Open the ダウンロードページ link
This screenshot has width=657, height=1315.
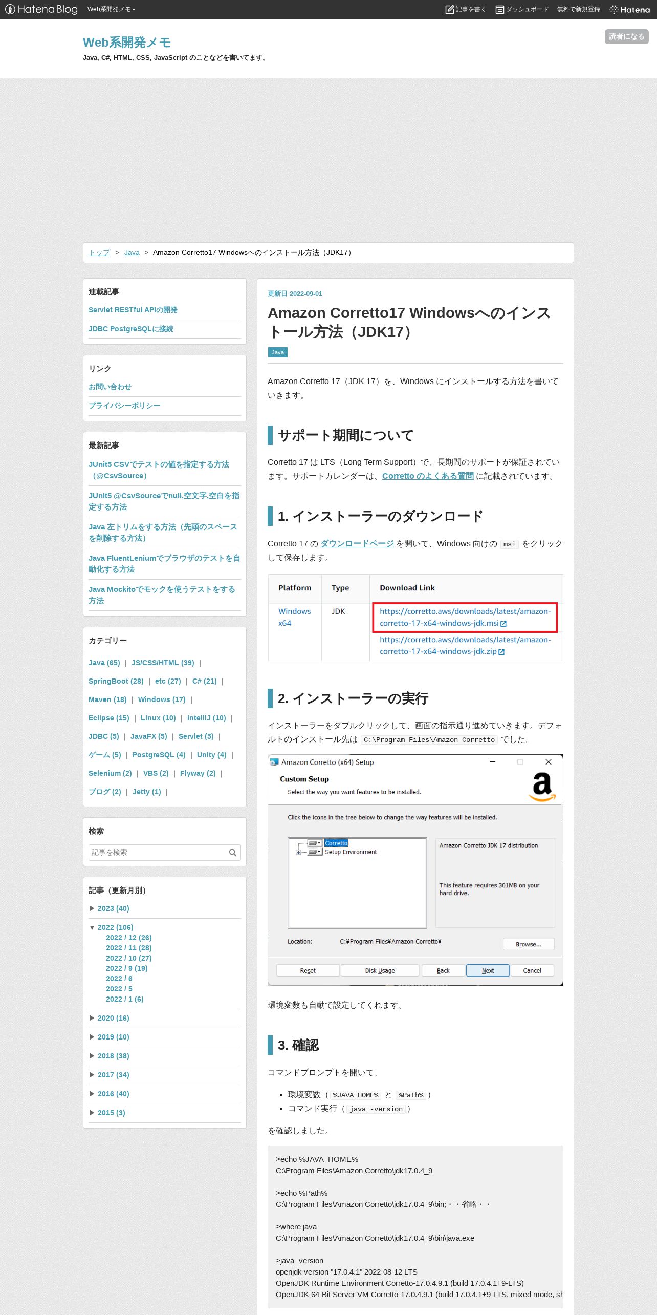coord(357,543)
